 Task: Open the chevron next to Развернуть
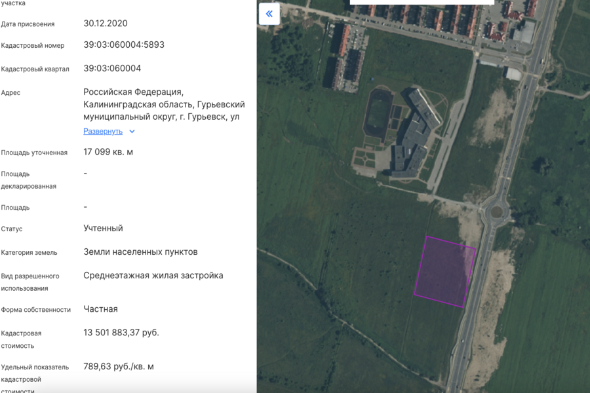point(131,131)
